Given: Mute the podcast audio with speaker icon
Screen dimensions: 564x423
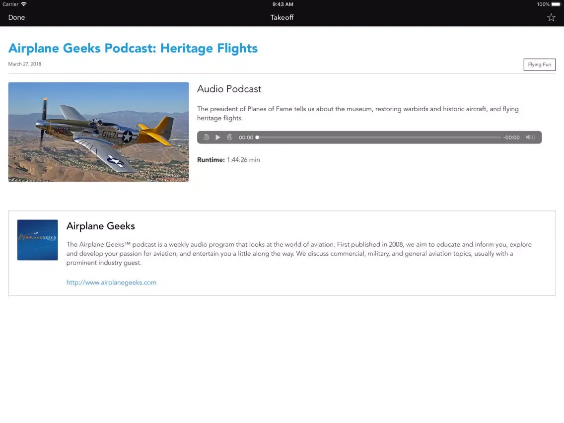Looking at the screenshot, I should tap(530, 138).
